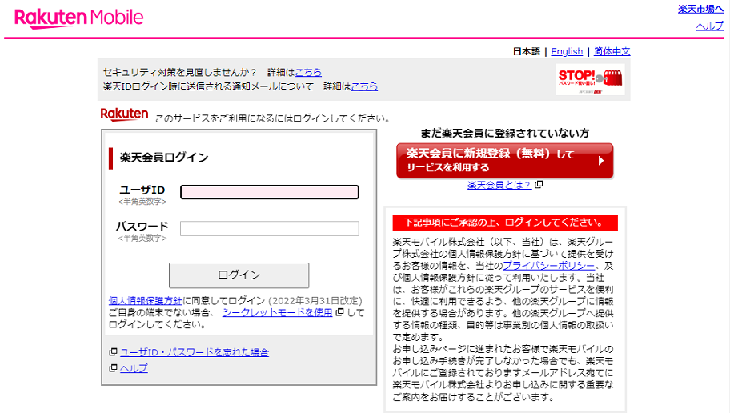Open the top-right ヘルプ link
The height and width of the screenshot is (413, 730).
click(709, 26)
